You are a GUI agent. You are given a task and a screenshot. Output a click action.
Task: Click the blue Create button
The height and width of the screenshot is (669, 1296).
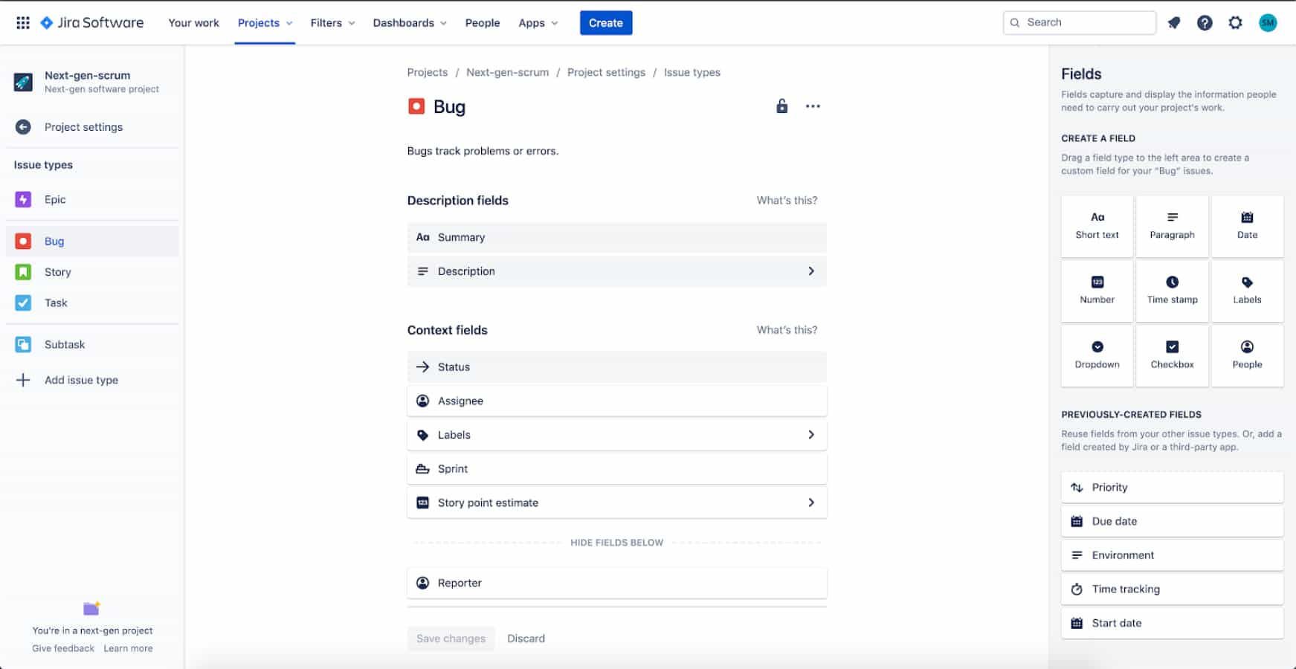[x=605, y=22]
